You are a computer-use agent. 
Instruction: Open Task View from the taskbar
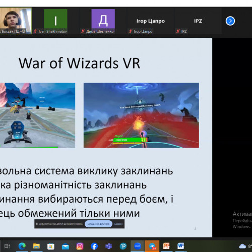click(7, 246)
